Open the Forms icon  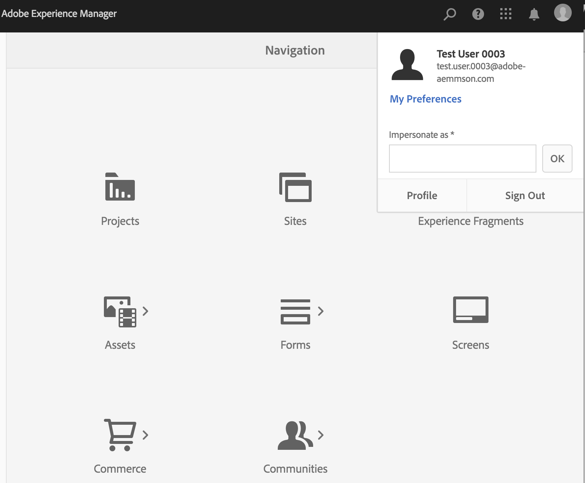pyautogui.click(x=295, y=312)
